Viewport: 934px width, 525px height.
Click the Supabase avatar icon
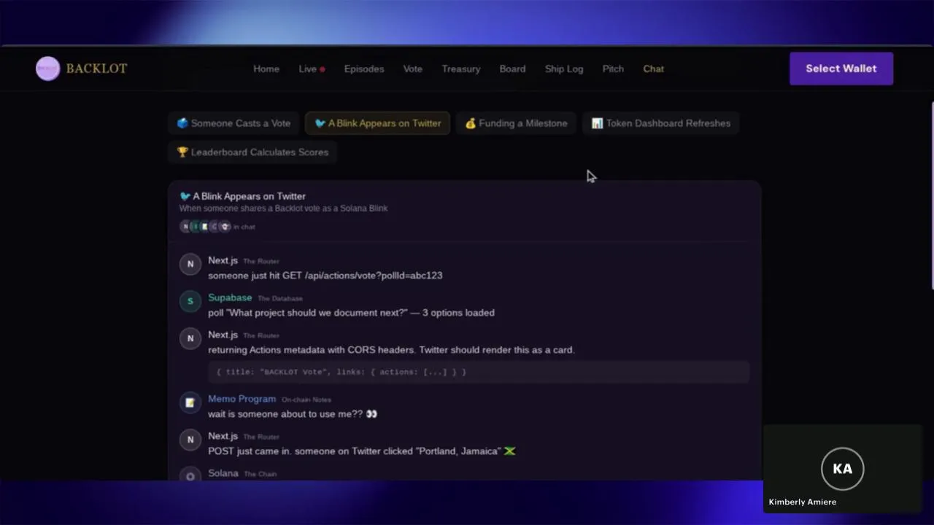pyautogui.click(x=190, y=301)
